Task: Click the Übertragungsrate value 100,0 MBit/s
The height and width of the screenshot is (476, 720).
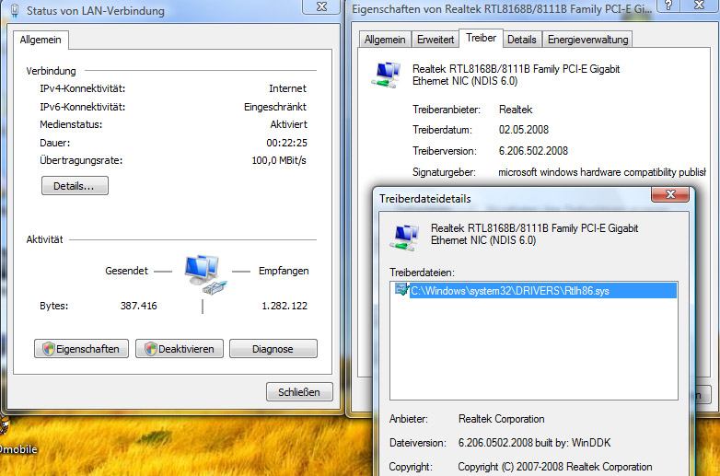Action: click(x=279, y=160)
